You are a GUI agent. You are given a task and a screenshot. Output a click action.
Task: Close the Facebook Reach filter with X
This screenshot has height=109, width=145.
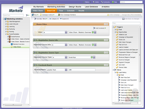107,65
